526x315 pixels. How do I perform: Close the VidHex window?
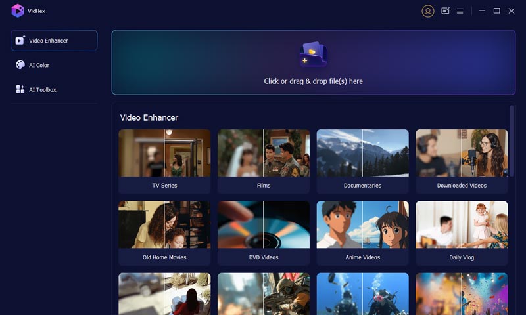click(512, 11)
